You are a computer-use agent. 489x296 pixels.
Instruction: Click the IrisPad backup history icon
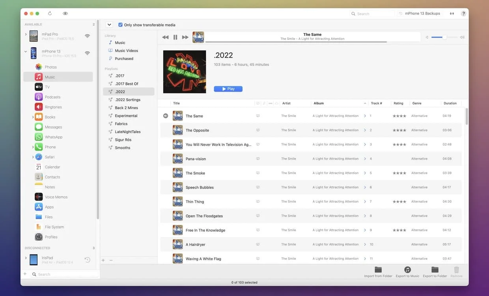pyautogui.click(x=88, y=260)
